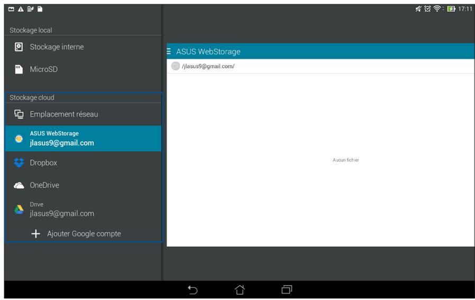The width and height of the screenshot is (475, 300).
Task: Open Emplacement réseau
Action: (x=83, y=114)
